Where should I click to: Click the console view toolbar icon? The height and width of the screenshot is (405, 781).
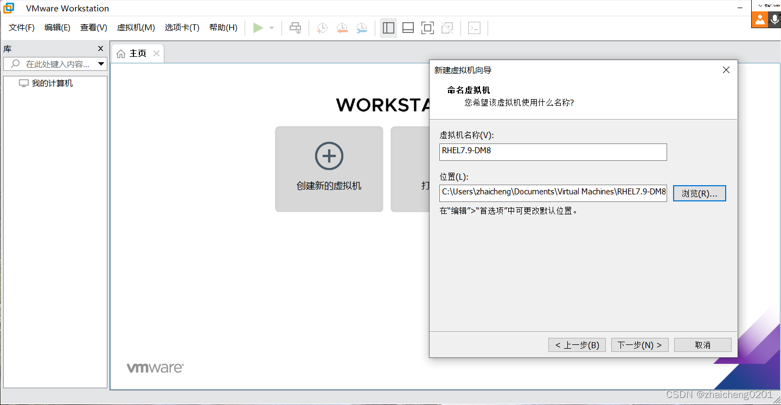[474, 28]
